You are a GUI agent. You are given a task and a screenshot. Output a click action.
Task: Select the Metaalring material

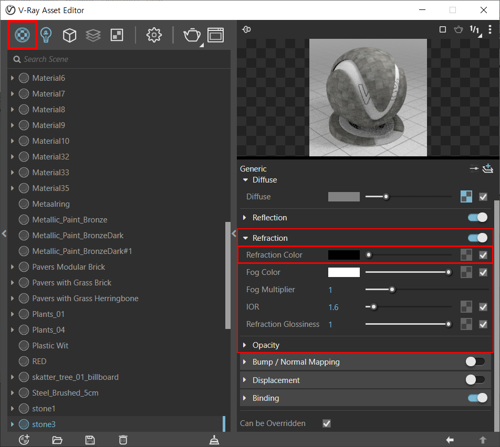point(51,204)
